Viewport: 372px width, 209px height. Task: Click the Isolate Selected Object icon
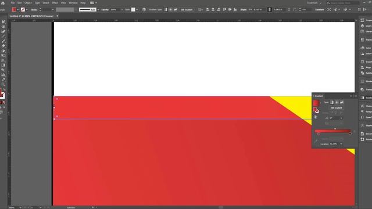point(329,10)
